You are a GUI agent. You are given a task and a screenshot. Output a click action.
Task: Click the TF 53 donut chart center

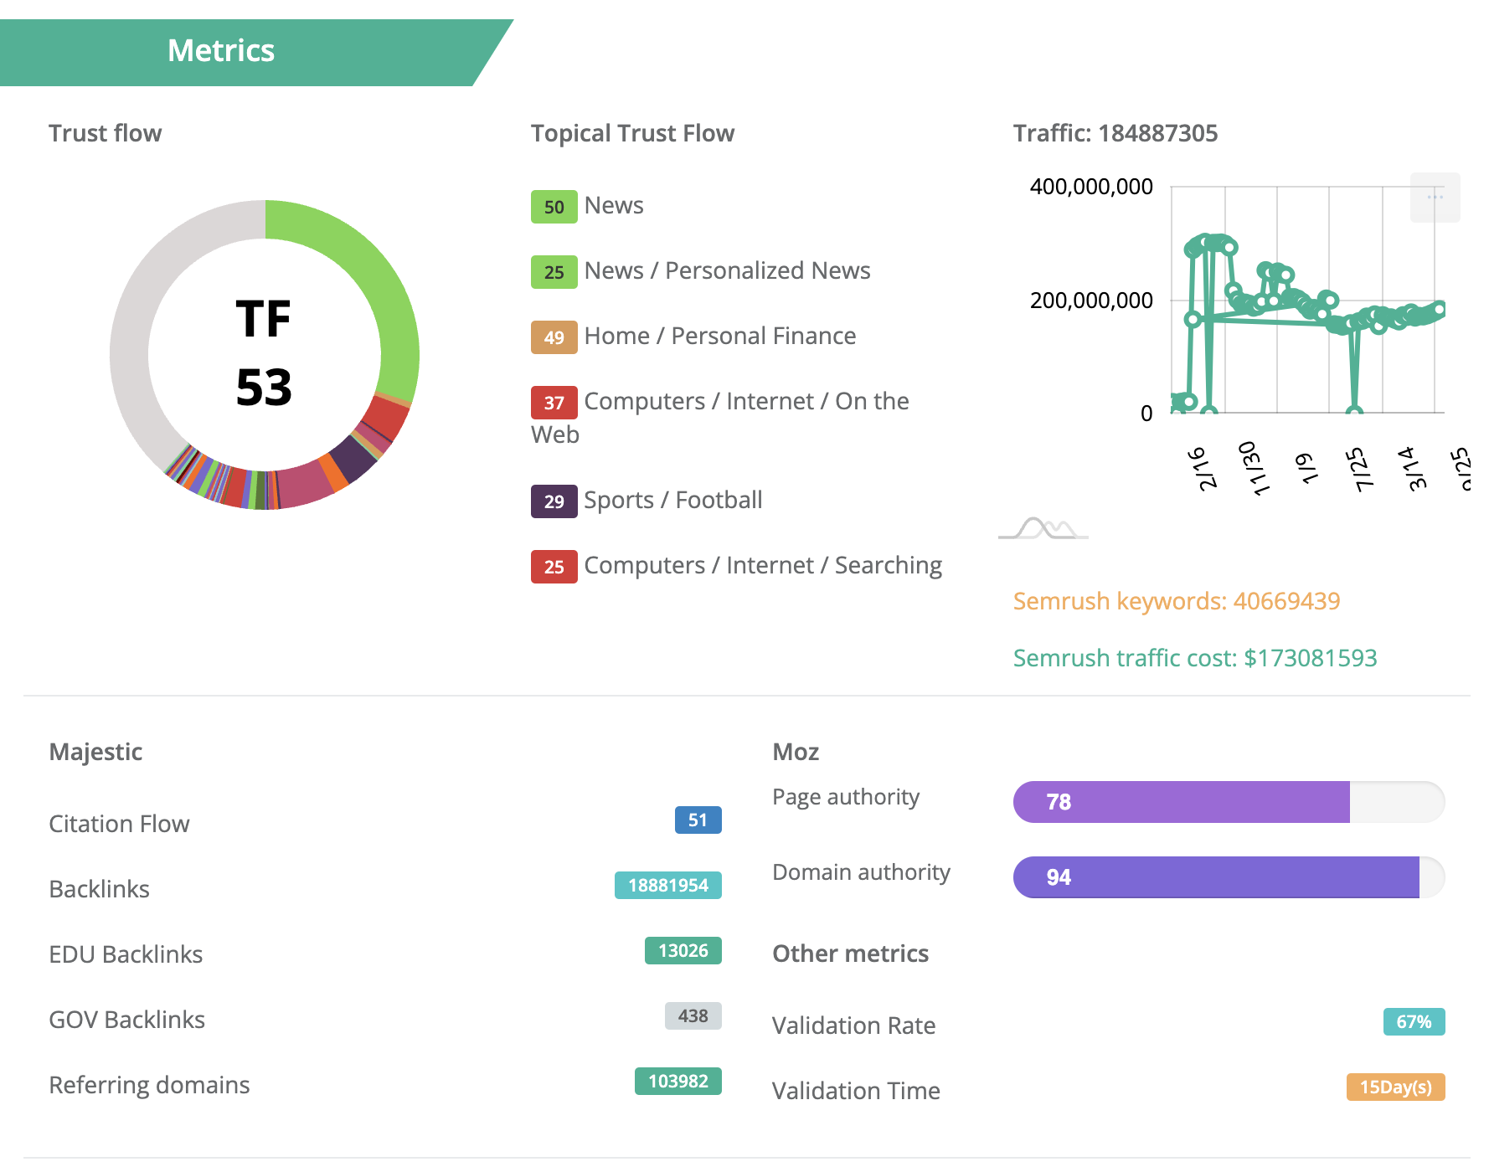[264, 354]
